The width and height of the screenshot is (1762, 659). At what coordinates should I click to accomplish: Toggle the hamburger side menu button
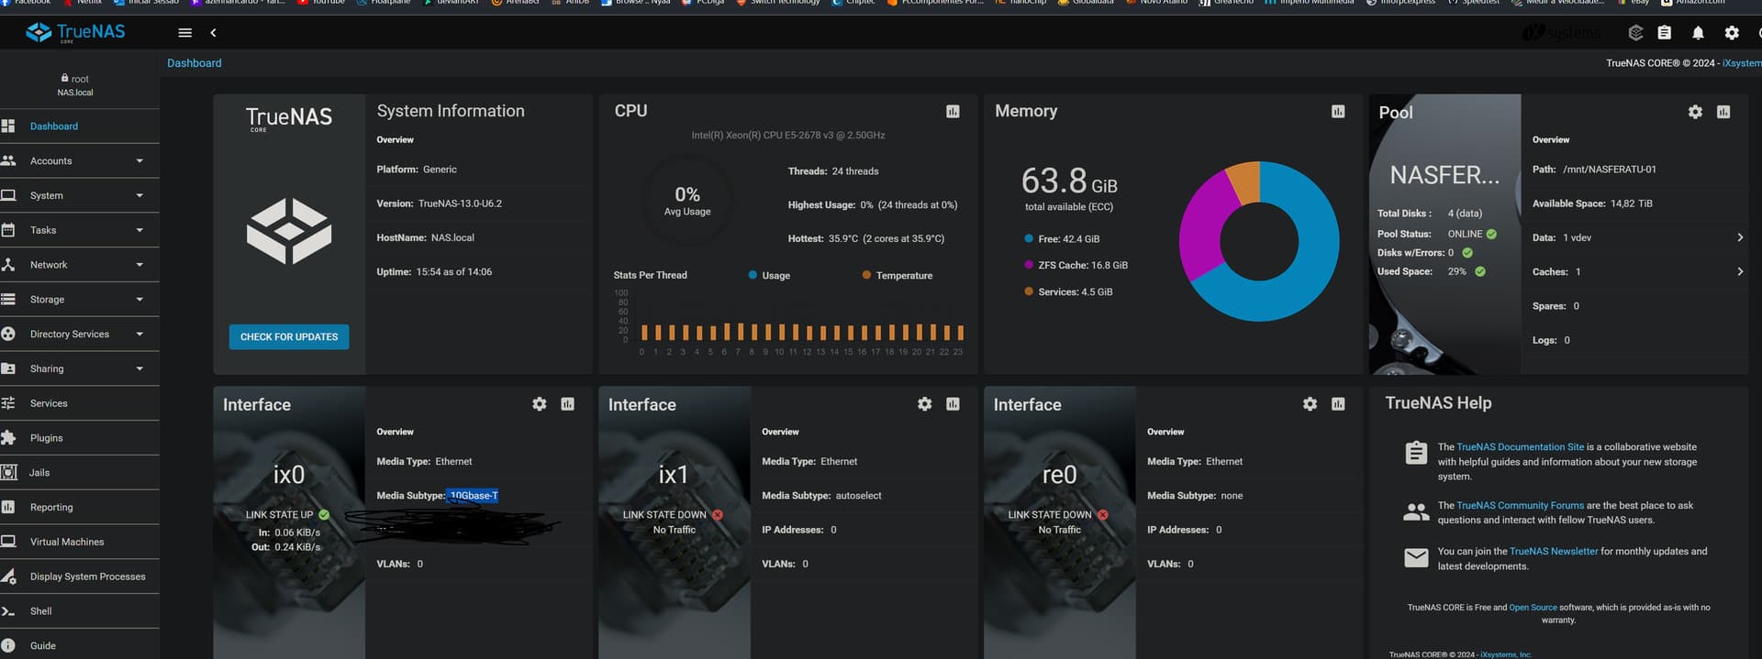point(184,32)
